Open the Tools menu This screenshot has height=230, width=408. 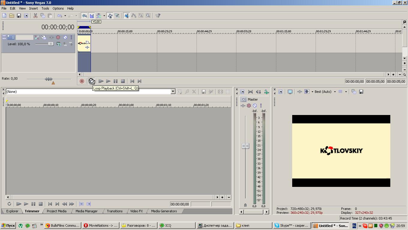click(x=45, y=8)
